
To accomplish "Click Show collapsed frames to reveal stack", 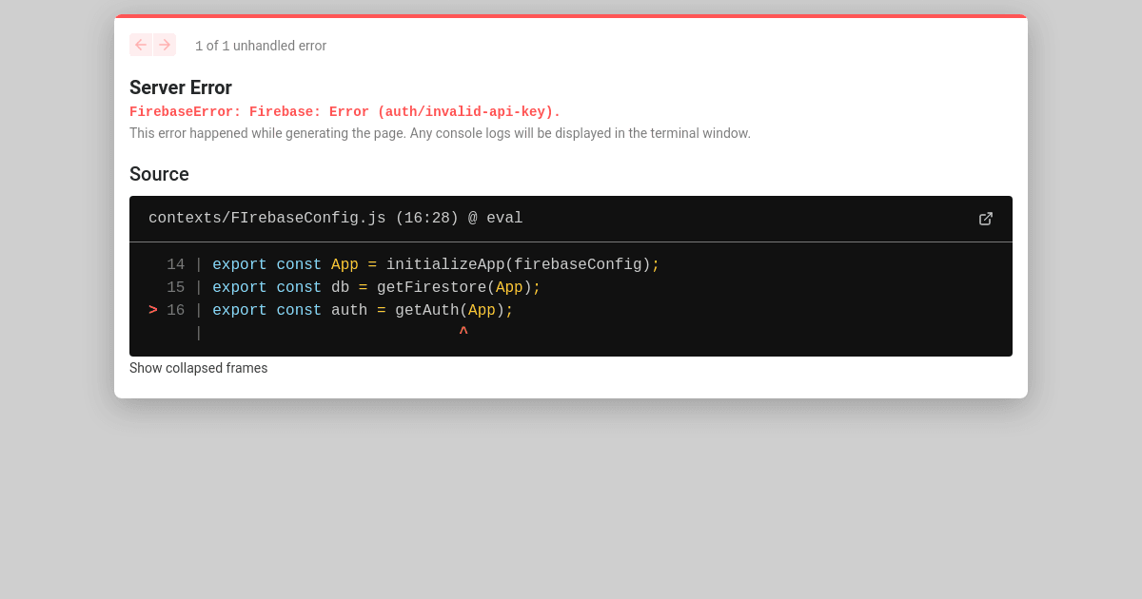I will click(198, 368).
